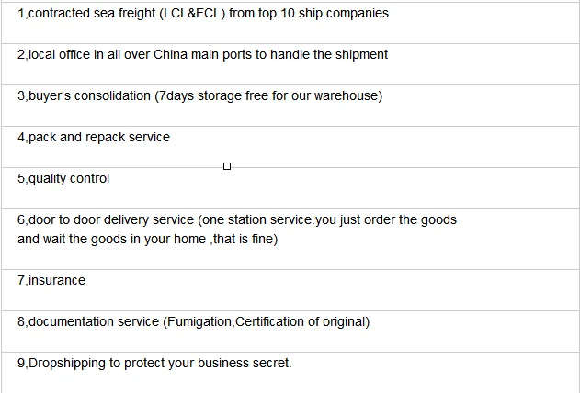
Task: Click the small square handle marker
Action: pyautogui.click(x=227, y=166)
